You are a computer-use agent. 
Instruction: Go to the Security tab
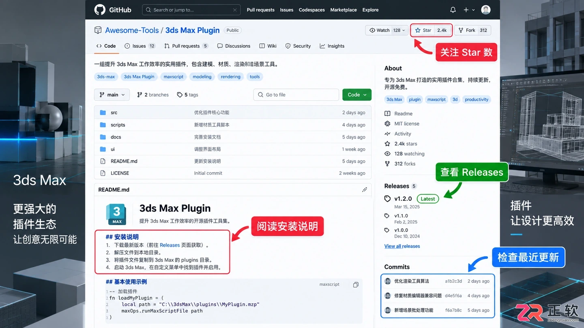point(298,46)
